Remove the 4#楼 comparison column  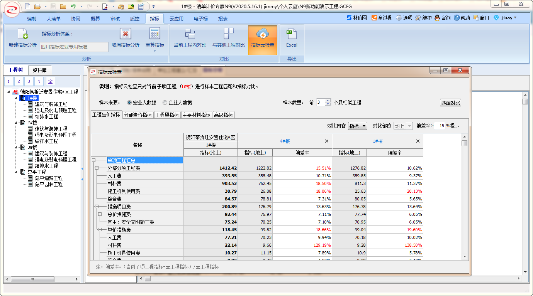pos(327,141)
